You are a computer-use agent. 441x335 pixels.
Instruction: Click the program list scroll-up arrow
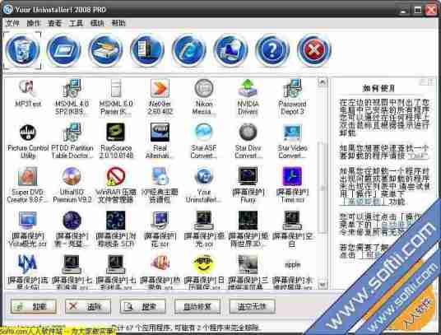pyautogui.click(x=323, y=82)
